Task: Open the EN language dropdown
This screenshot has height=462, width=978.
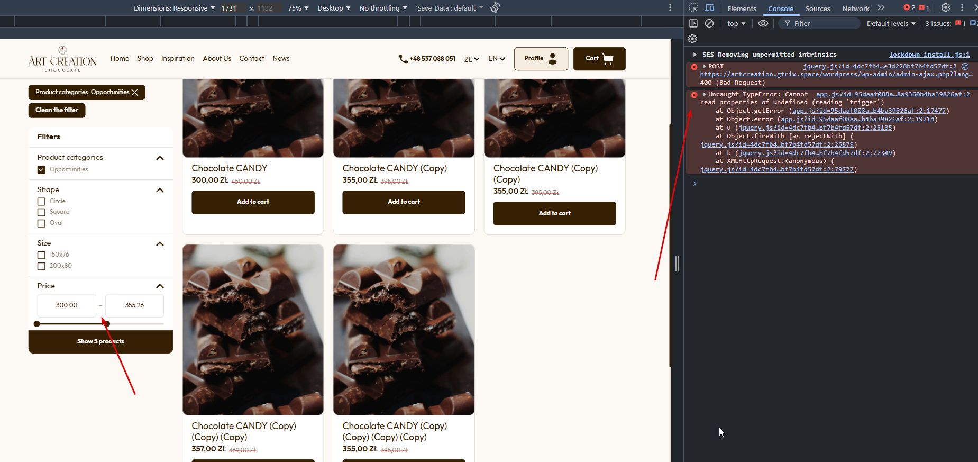Action: pos(497,59)
